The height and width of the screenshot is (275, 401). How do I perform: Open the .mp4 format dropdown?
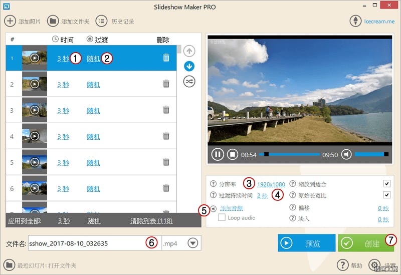(193, 243)
